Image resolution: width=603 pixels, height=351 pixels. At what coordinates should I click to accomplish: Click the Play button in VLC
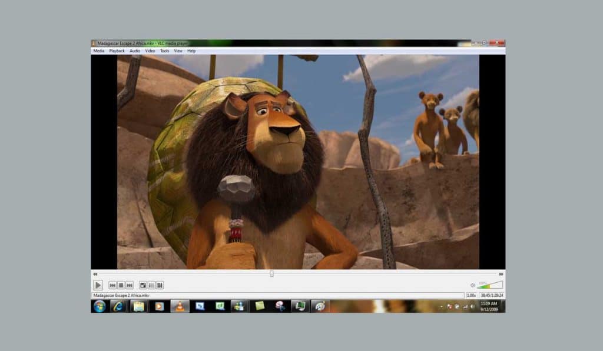click(x=98, y=285)
